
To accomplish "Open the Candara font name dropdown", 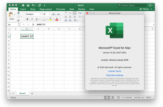I will (x=41, y=14).
